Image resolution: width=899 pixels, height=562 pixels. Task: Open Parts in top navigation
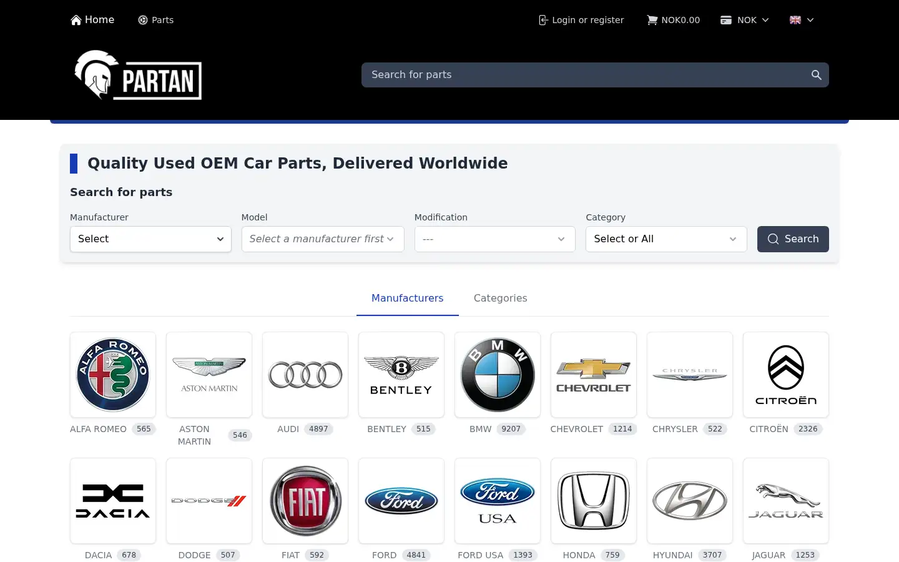click(155, 20)
